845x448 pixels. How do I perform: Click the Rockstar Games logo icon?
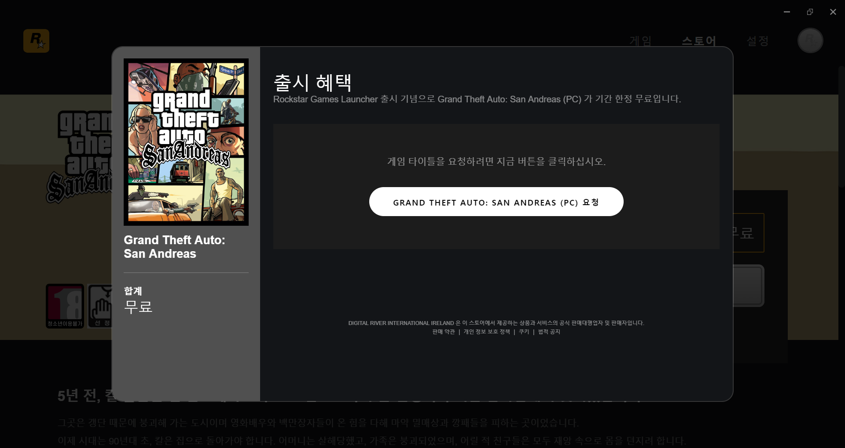coord(36,41)
